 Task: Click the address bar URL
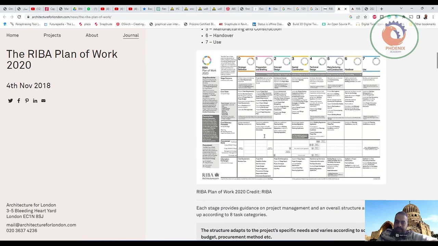pyautogui.click(x=72, y=17)
